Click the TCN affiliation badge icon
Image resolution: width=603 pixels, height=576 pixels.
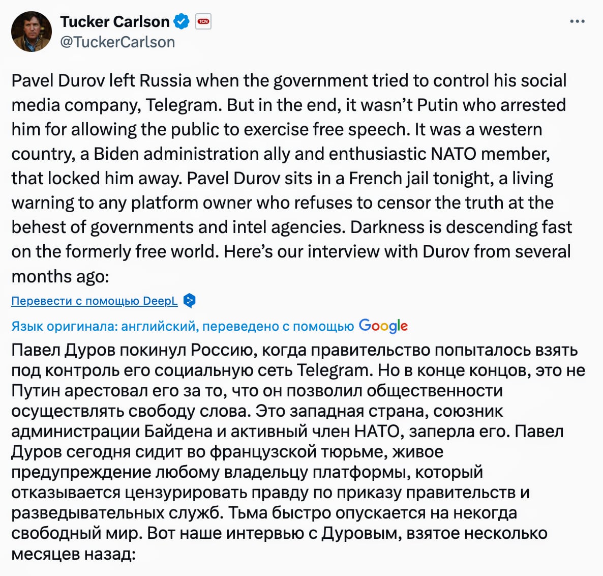click(x=203, y=21)
